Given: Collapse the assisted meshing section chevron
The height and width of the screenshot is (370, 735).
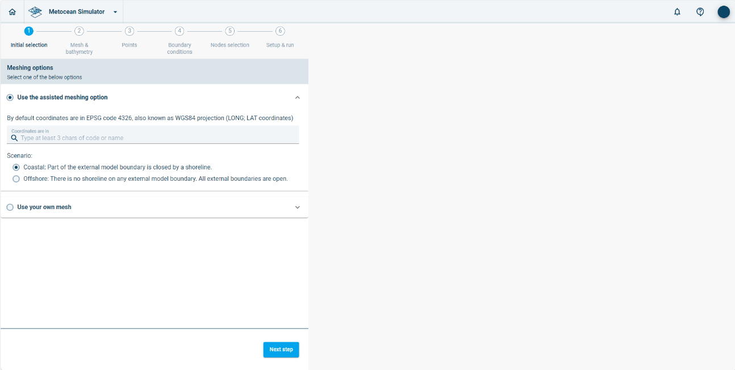Looking at the screenshot, I should pos(297,97).
